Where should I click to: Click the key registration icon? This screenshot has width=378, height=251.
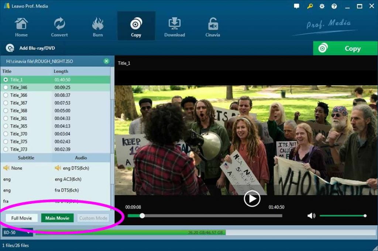click(x=309, y=6)
